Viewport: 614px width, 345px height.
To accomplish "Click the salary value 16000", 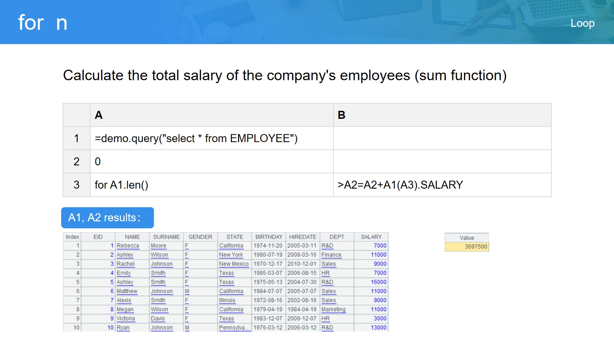I will click(379, 282).
